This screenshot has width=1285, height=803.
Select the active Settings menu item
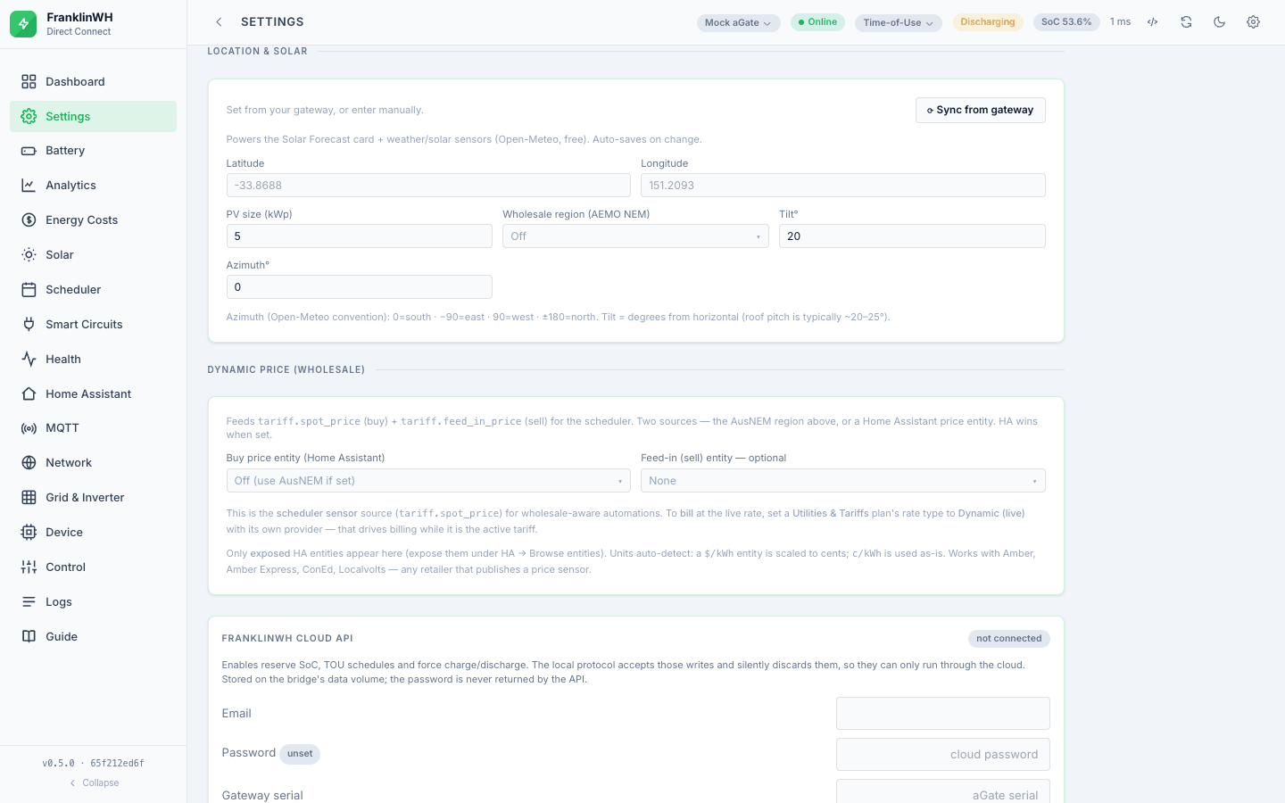click(94, 116)
